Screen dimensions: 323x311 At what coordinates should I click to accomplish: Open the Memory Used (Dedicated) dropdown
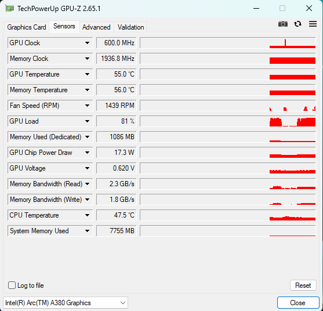pyautogui.click(x=50, y=137)
